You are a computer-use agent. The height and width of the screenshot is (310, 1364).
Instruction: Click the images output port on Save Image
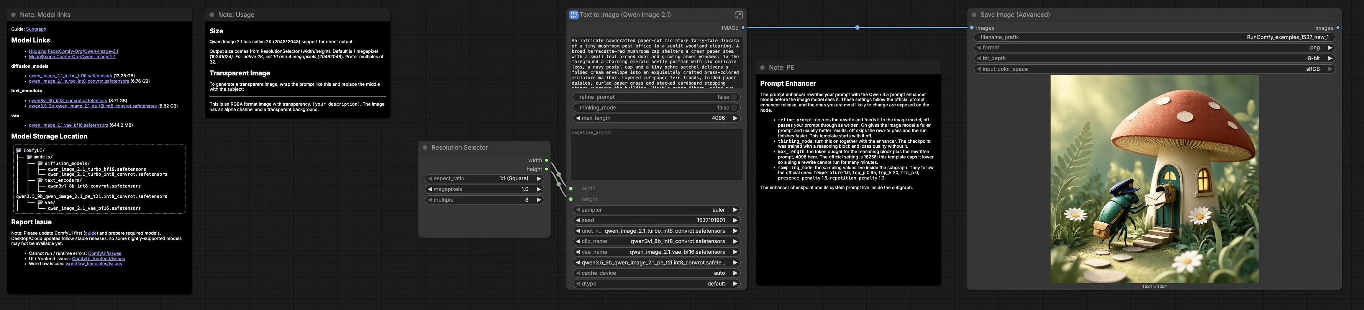(x=1338, y=28)
